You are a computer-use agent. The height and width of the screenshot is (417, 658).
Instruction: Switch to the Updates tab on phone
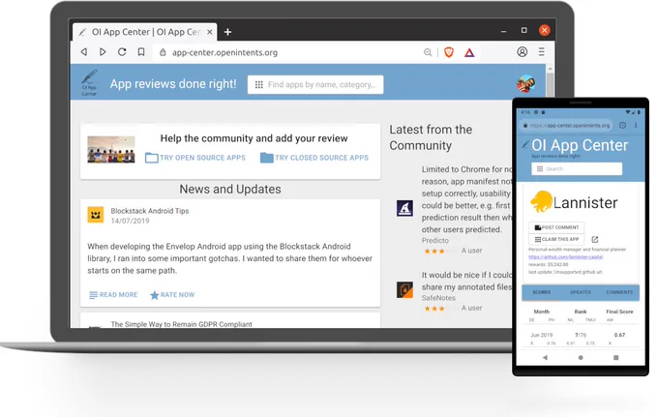[581, 292]
